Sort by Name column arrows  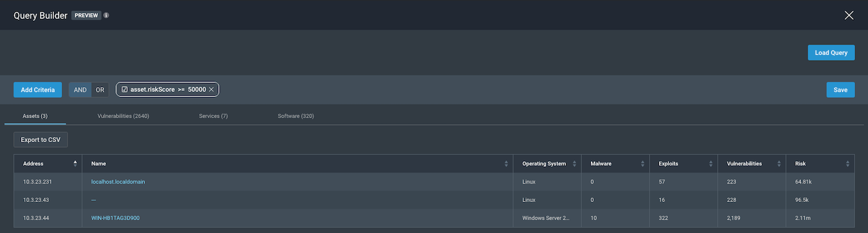point(507,164)
